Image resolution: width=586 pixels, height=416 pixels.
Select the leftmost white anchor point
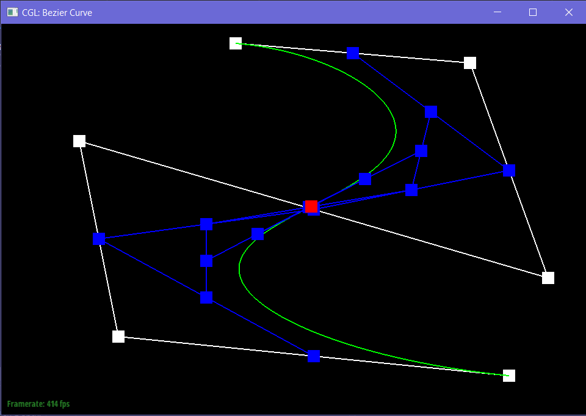pos(79,140)
